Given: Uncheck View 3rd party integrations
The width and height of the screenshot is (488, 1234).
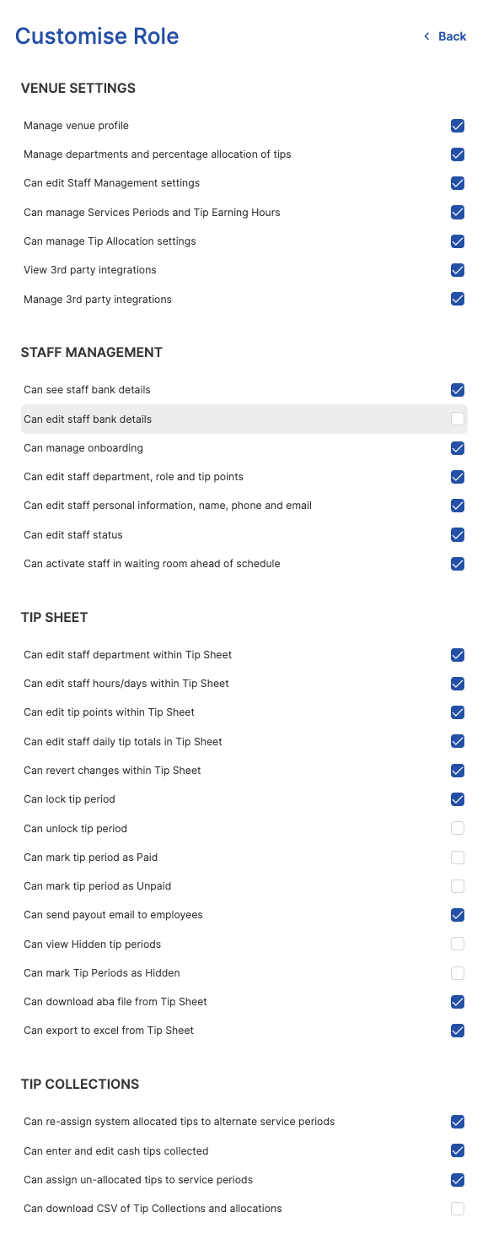Looking at the screenshot, I should click(458, 270).
